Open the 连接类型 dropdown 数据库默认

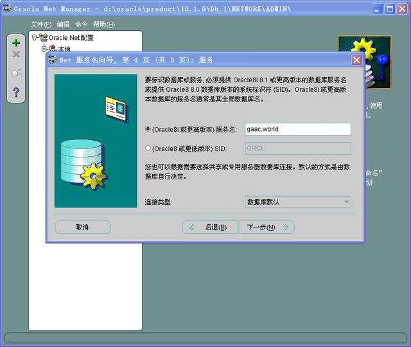(298, 202)
